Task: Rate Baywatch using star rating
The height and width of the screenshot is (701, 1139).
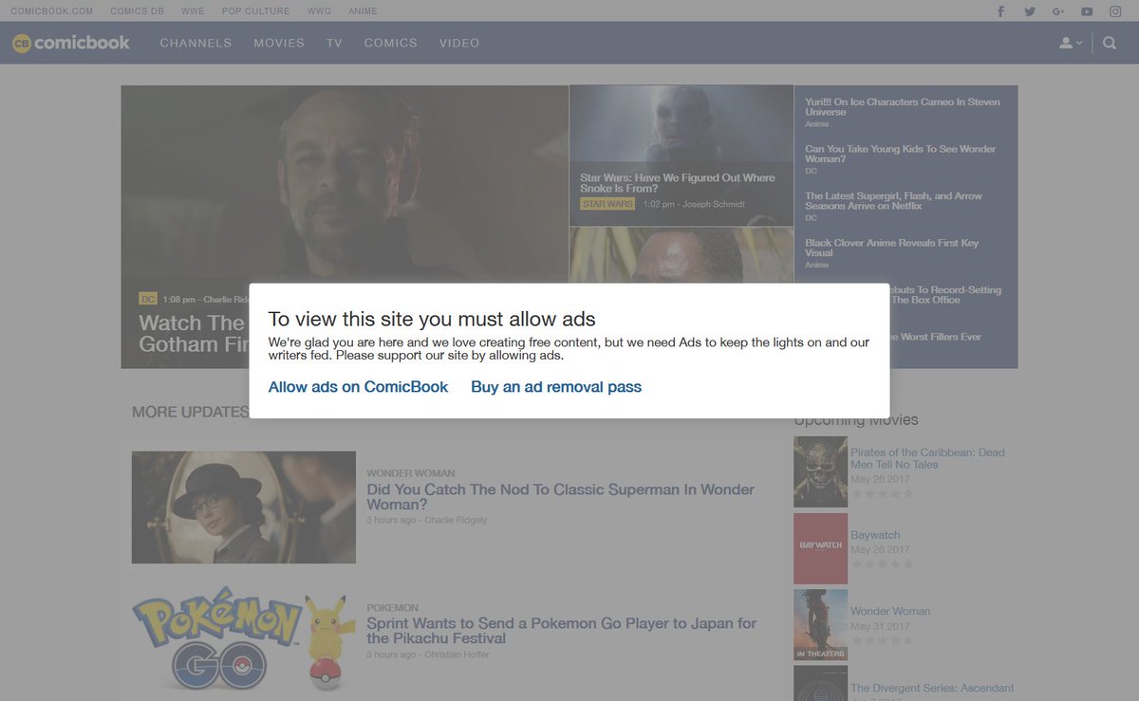Action: tap(883, 564)
